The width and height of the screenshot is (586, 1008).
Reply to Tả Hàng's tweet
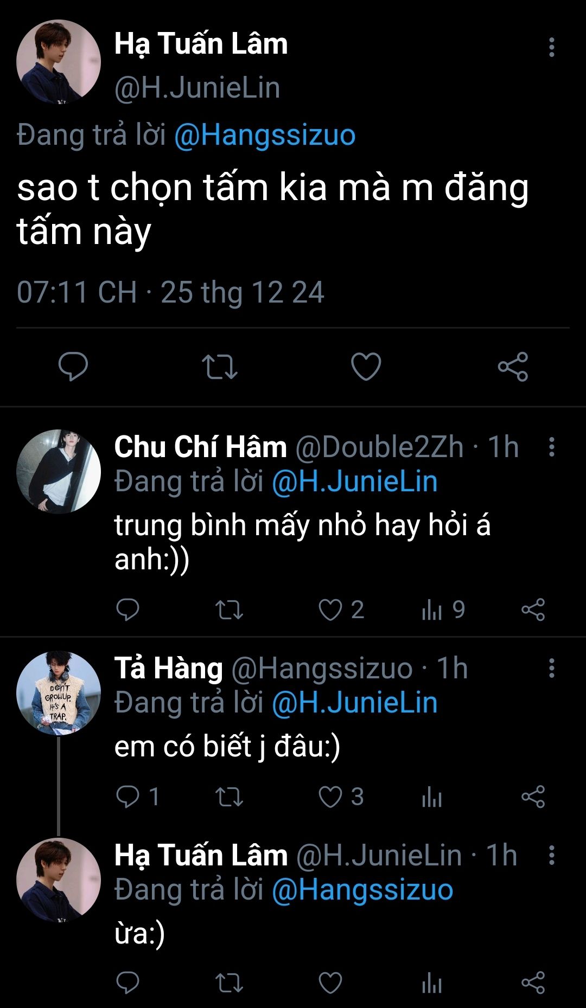pyautogui.click(x=128, y=797)
